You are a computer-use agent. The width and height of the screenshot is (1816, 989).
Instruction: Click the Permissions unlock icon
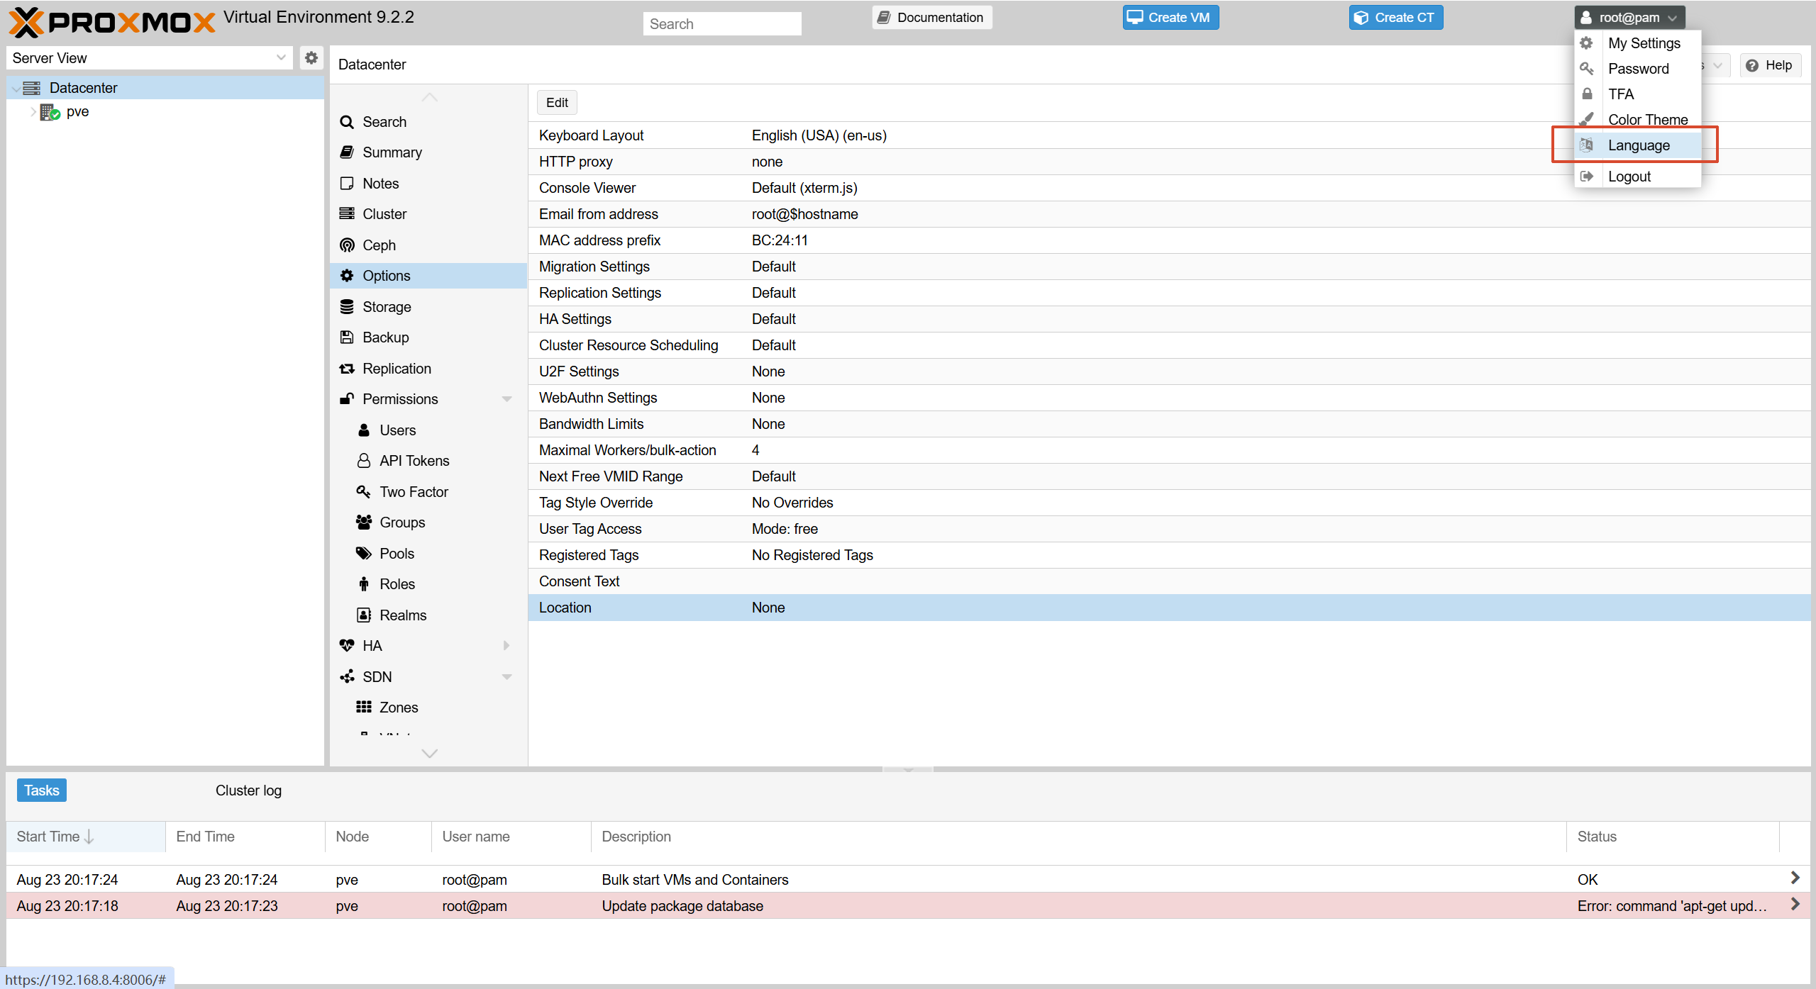(347, 399)
